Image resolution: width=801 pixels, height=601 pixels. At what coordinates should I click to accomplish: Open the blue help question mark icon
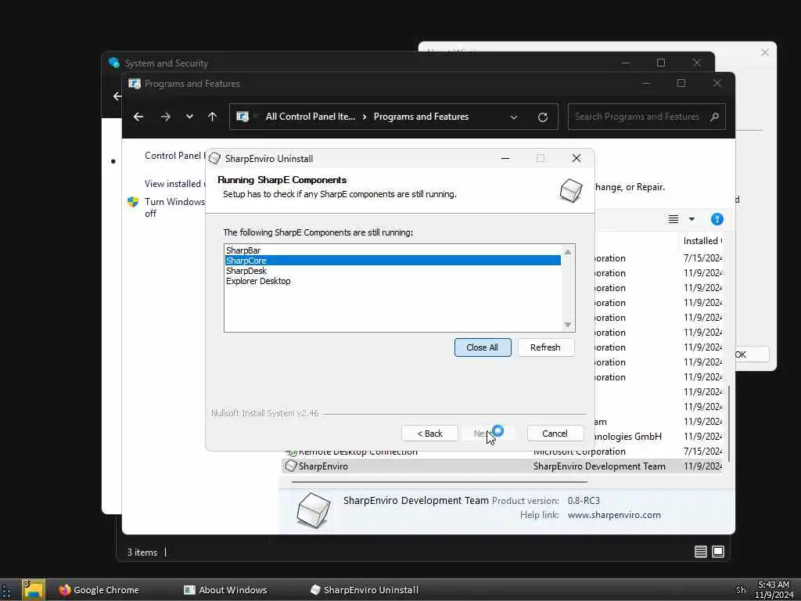717,219
